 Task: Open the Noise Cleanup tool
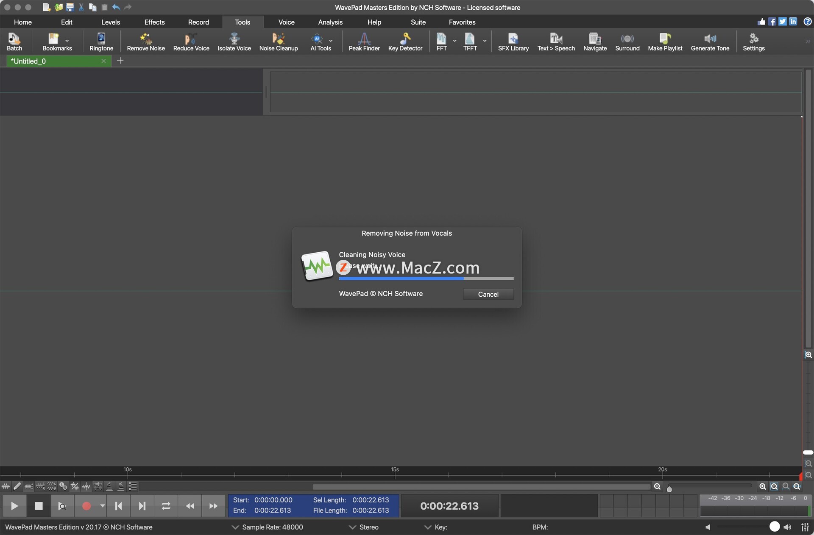point(279,42)
